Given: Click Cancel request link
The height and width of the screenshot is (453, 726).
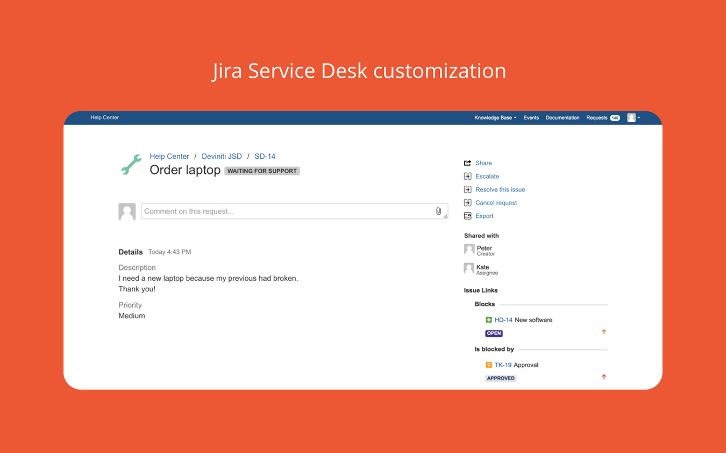Looking at the screenshot, I should tap(496, 203).
